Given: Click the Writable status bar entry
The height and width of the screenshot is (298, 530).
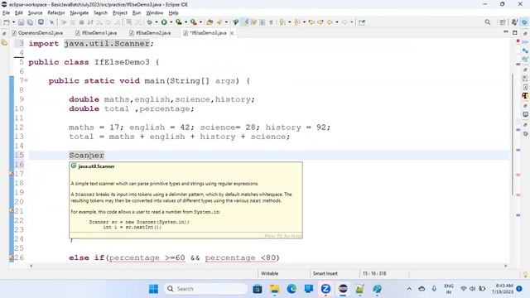Looking at the screenshot, I should click(269, 273).
